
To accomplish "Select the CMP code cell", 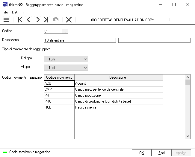I will [59, 89].
